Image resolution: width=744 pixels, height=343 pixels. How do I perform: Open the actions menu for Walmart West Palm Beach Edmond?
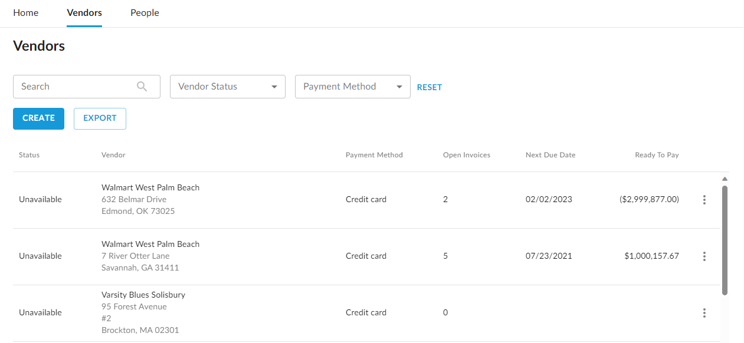(704, 200)
